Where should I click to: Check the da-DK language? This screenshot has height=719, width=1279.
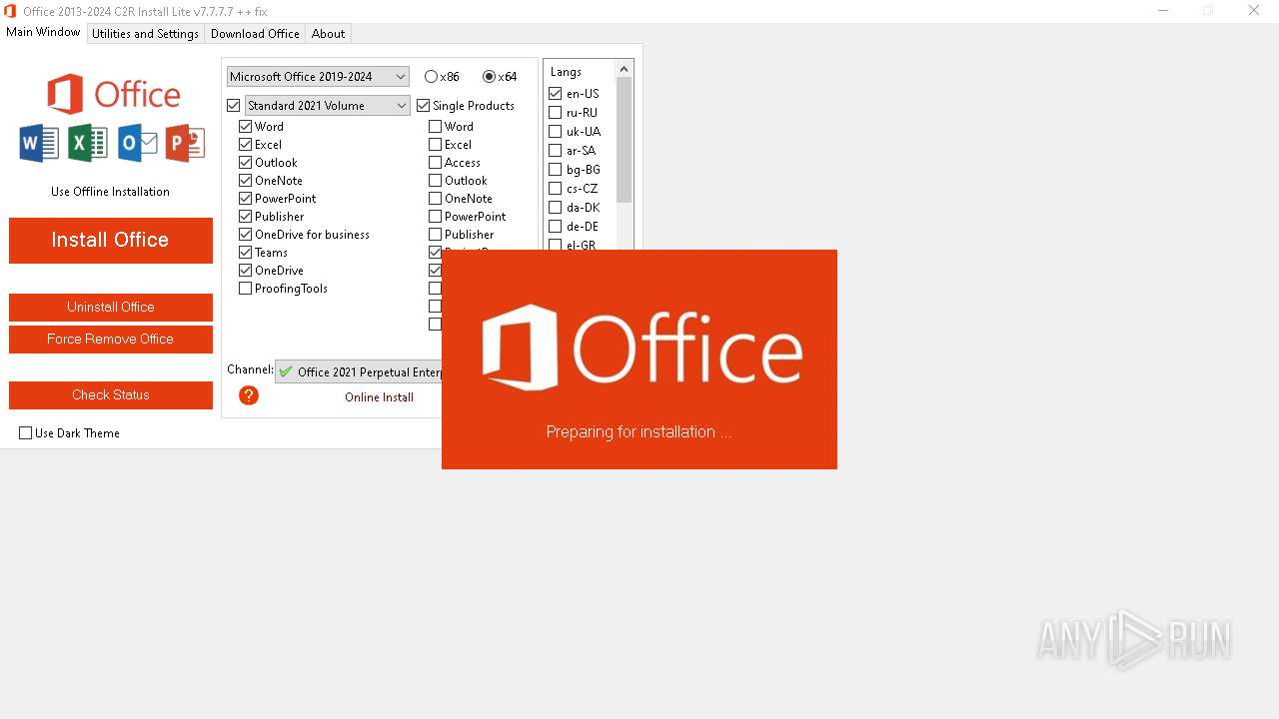[556, 208]
